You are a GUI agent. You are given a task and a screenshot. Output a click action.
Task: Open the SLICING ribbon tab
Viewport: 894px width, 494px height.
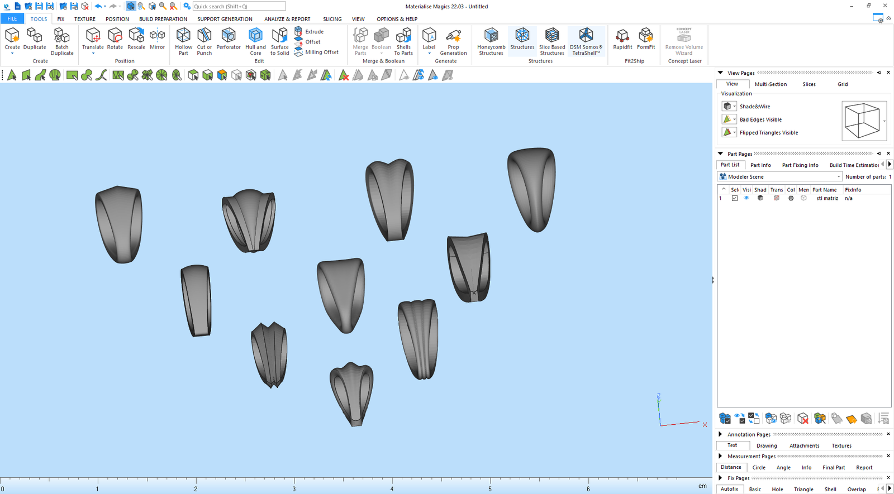coord(332,19)
